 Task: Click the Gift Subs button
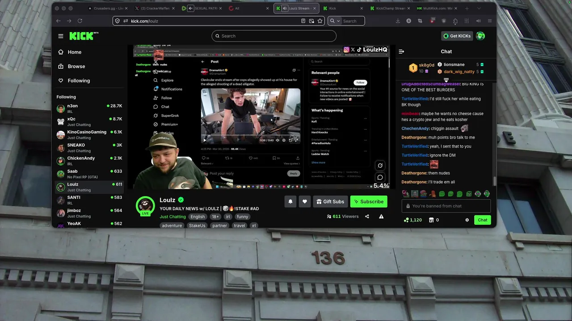pyautogui.click(x=330, y=202)
